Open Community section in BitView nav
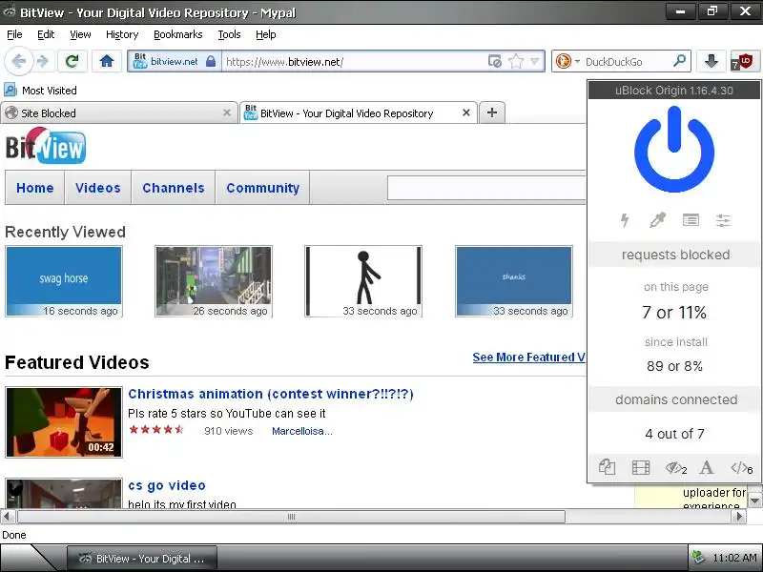The image size is (763, 572). click(x=263, y=188)
